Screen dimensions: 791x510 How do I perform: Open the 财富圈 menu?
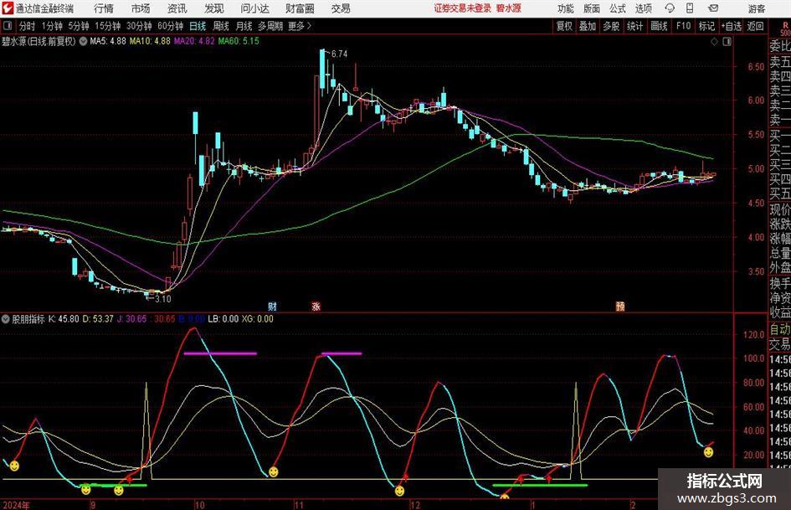pos(300,8)
